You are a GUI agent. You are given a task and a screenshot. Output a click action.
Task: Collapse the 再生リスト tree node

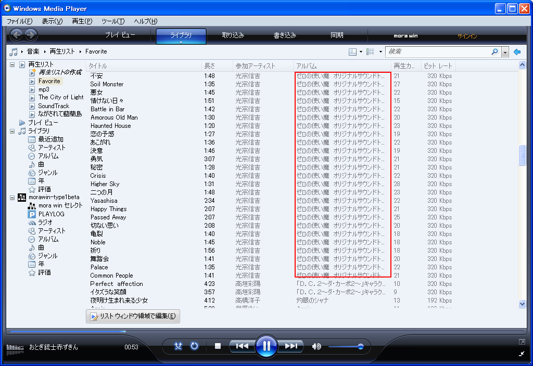12,64
